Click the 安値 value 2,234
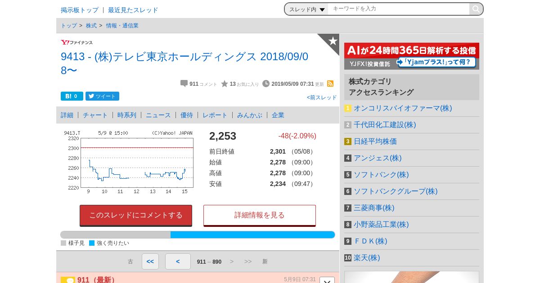The height and width of the screenshot is (283, 540). coord(278,184)
